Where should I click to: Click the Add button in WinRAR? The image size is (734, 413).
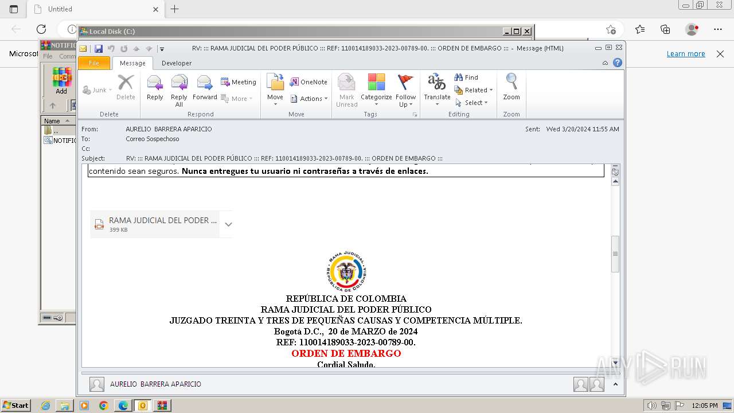pyautogui.click(x=61, y=80)
